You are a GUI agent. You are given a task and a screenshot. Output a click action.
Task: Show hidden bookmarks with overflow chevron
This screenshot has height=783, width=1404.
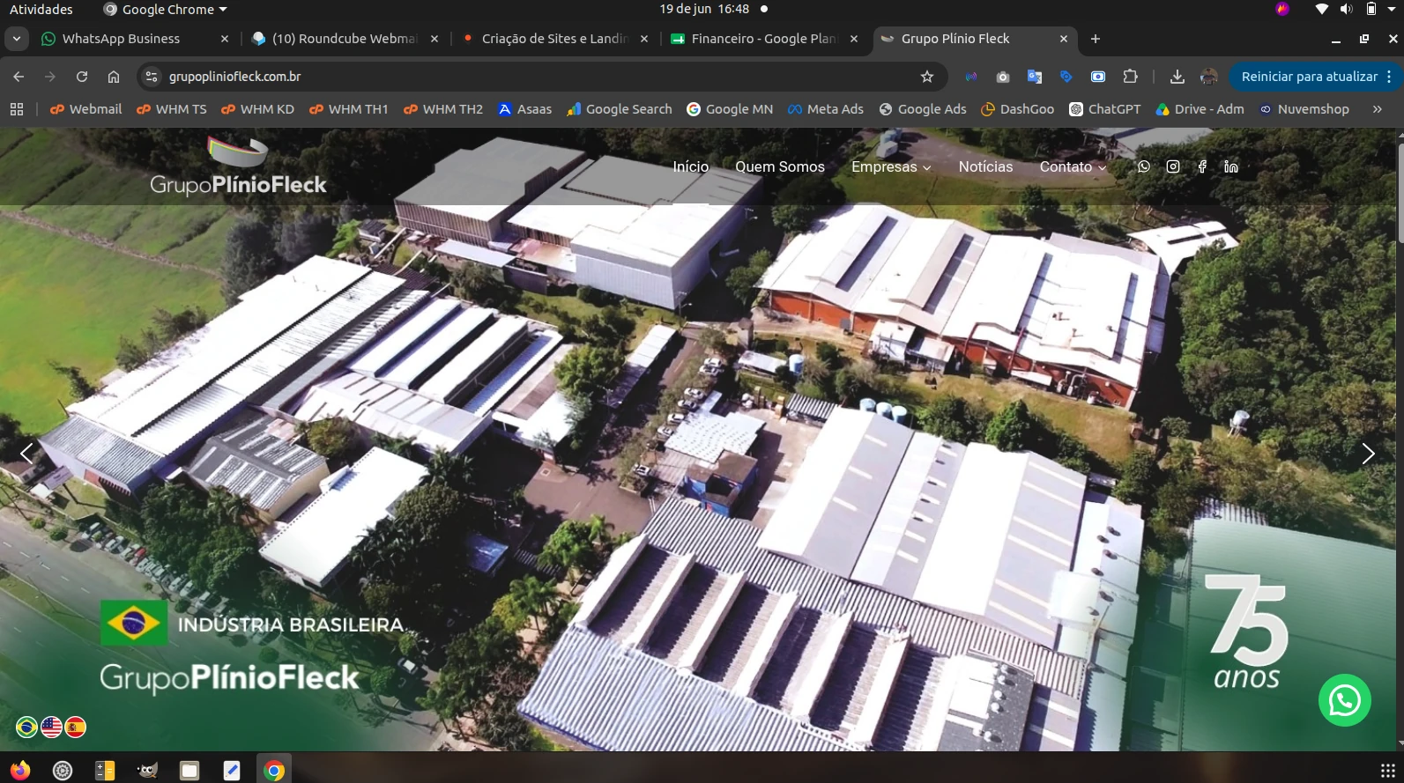1377,109
